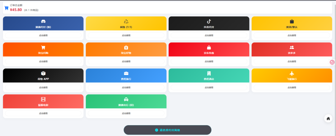Click the 淘宝好物 card title
The width and height of the screenshot is (336, 136).
tap(126, 53)
